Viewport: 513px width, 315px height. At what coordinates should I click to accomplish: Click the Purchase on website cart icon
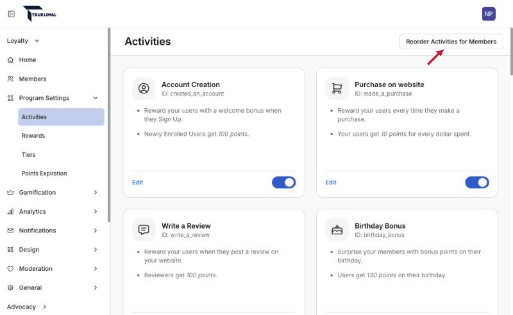[337, 88]
